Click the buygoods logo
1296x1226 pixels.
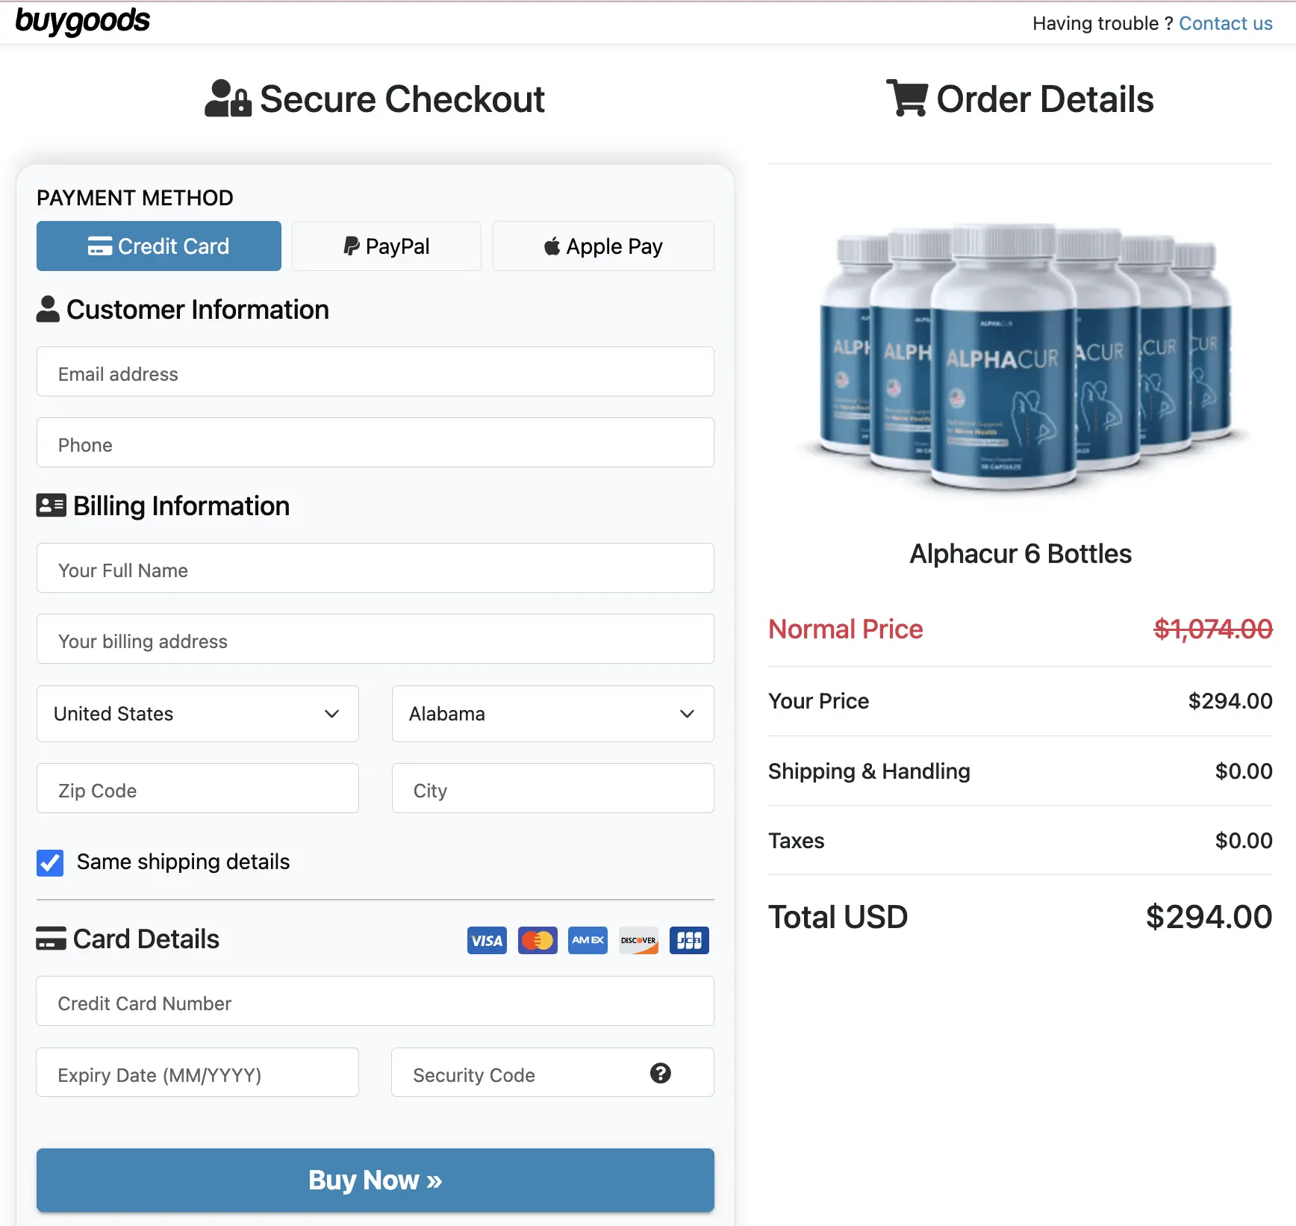[82, 21]
